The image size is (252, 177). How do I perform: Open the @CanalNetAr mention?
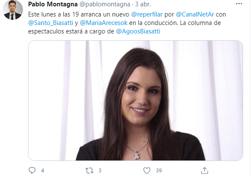coord(195,14)
